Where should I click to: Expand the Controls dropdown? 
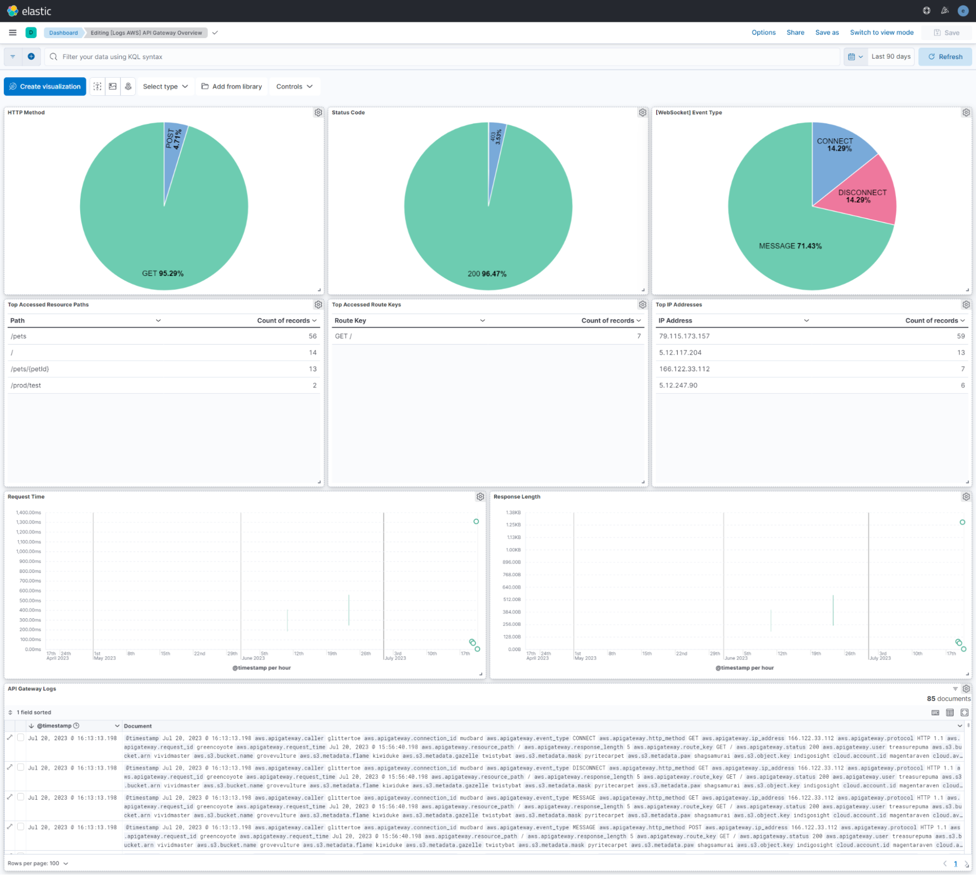[294, 86]
